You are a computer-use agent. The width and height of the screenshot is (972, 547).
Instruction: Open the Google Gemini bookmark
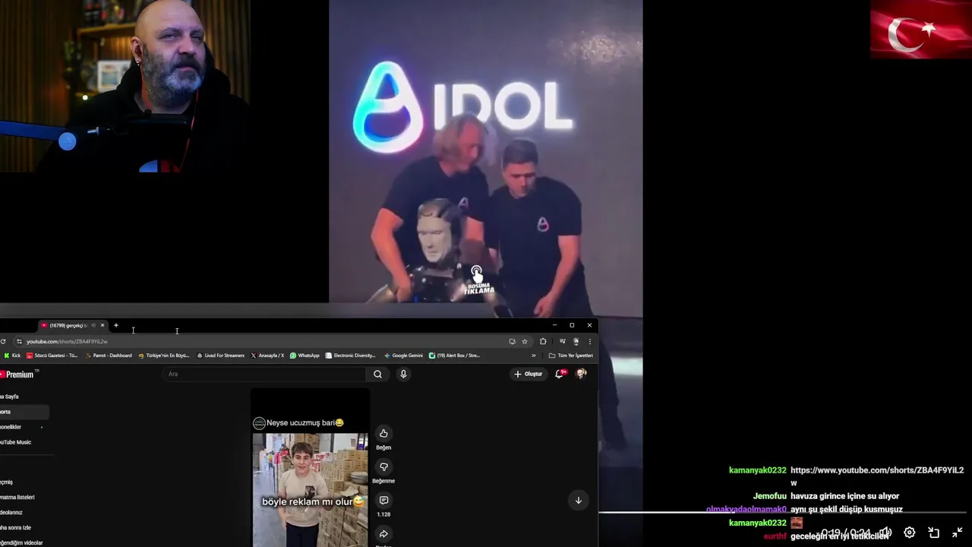click(x=403, y=356)
